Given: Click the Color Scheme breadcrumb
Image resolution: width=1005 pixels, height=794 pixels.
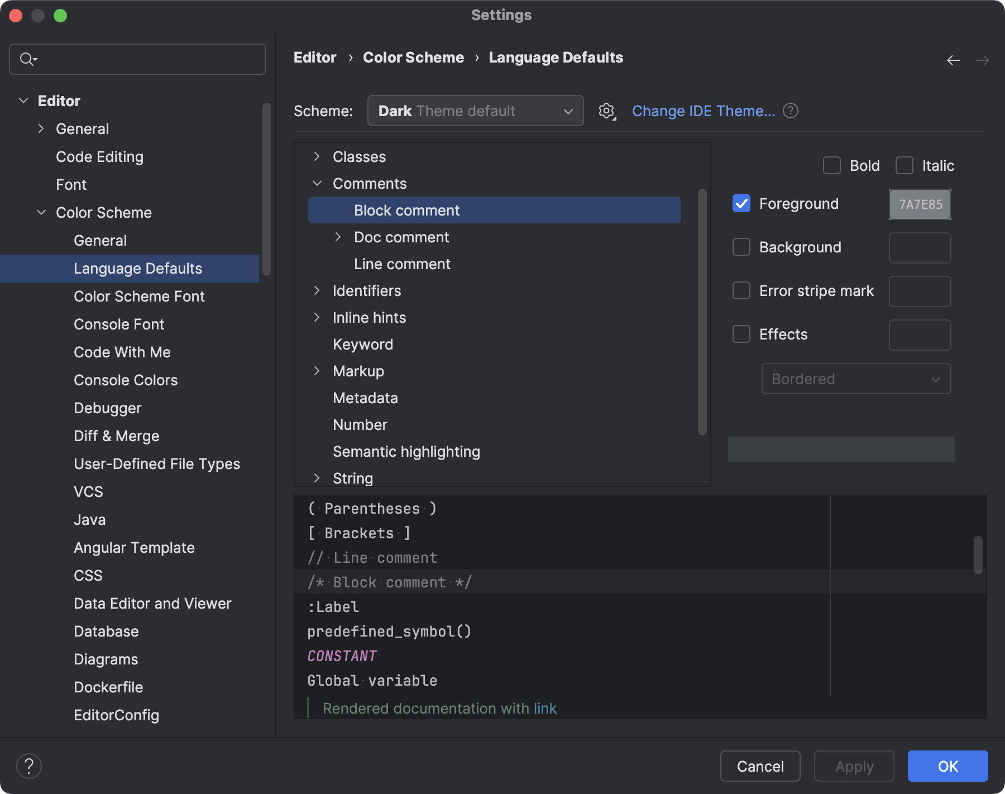Looking at the screenshot, I should 413,57.
